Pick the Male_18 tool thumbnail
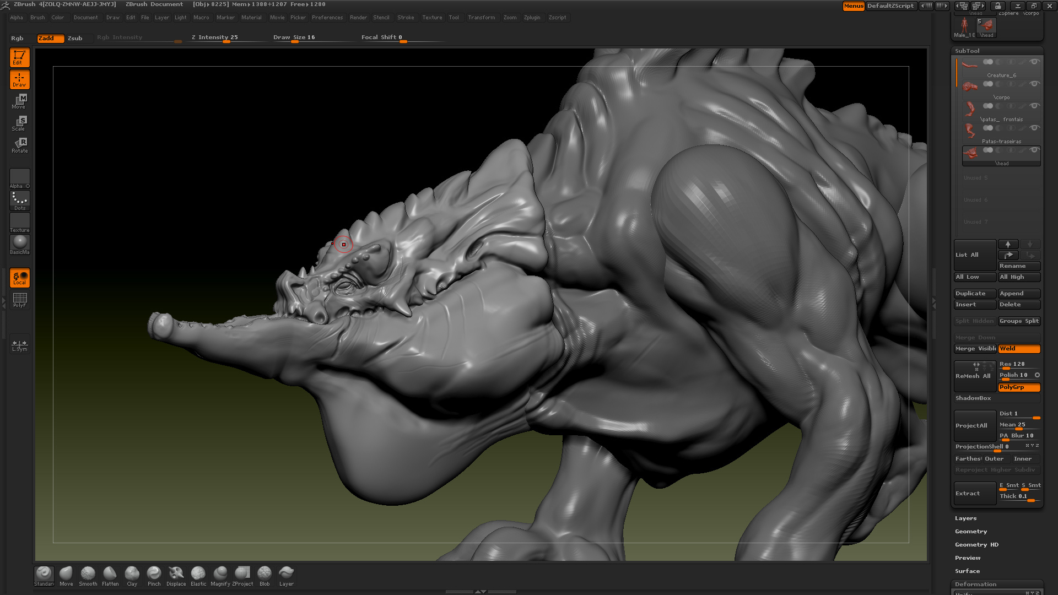1058x595 pixels. tap(964, 28)
